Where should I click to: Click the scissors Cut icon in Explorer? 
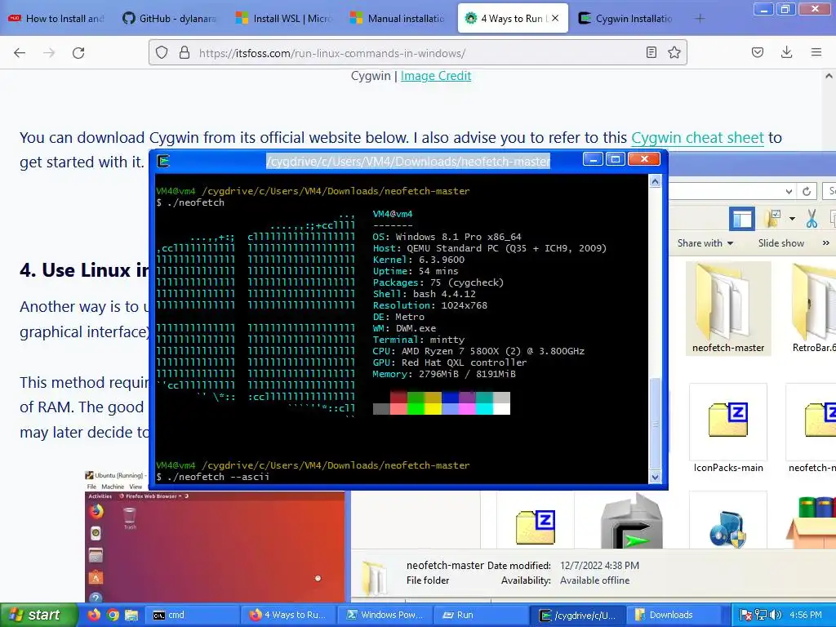pyautogui.click(x=812, y=219)
